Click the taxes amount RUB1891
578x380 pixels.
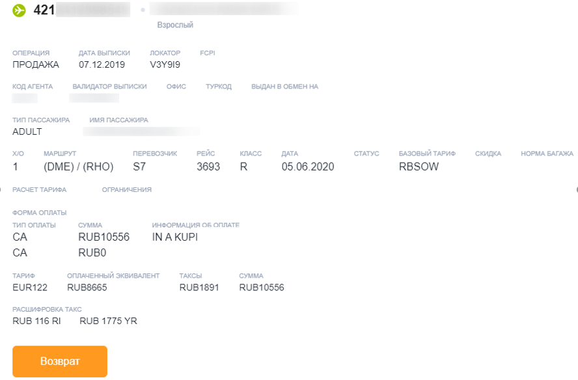coord(199,288)
